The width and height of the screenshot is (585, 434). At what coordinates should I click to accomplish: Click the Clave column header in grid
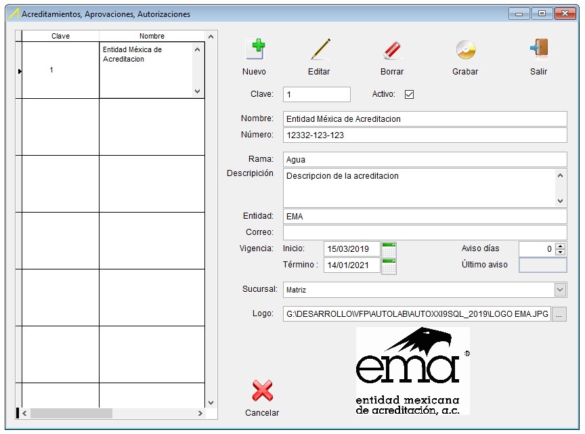click(60, 36)
